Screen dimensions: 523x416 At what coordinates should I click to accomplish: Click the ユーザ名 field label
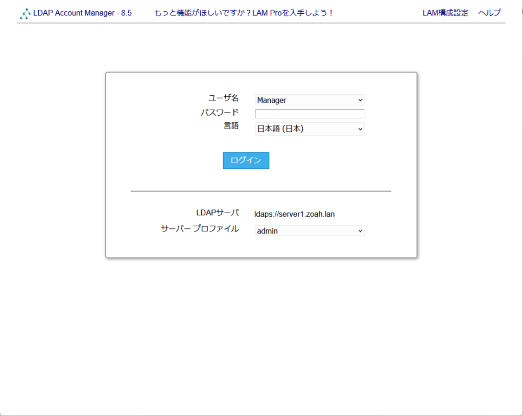pyautogui.click(x=223, y=98)
